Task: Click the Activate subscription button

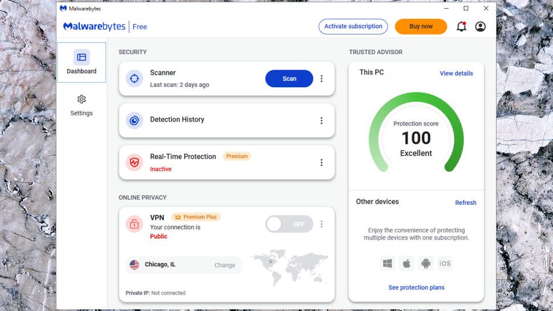Action: pyautogui.click(x=353, y=27)
